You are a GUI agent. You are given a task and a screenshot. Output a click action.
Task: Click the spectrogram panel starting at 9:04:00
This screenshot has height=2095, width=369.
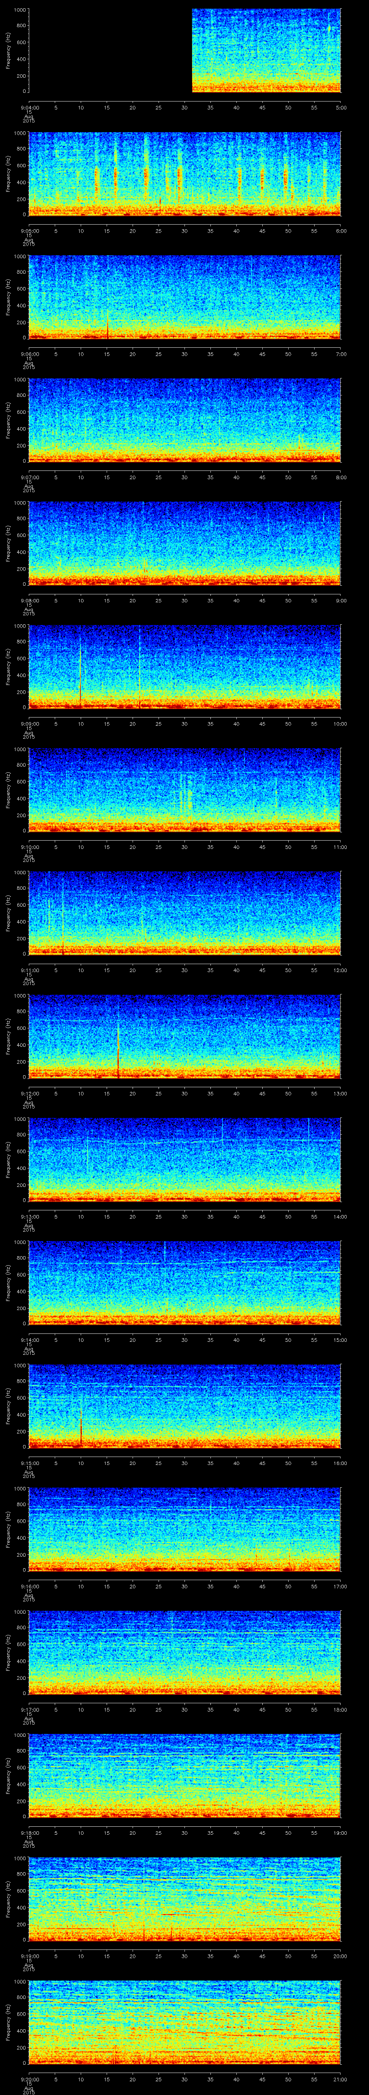(185, 51)
